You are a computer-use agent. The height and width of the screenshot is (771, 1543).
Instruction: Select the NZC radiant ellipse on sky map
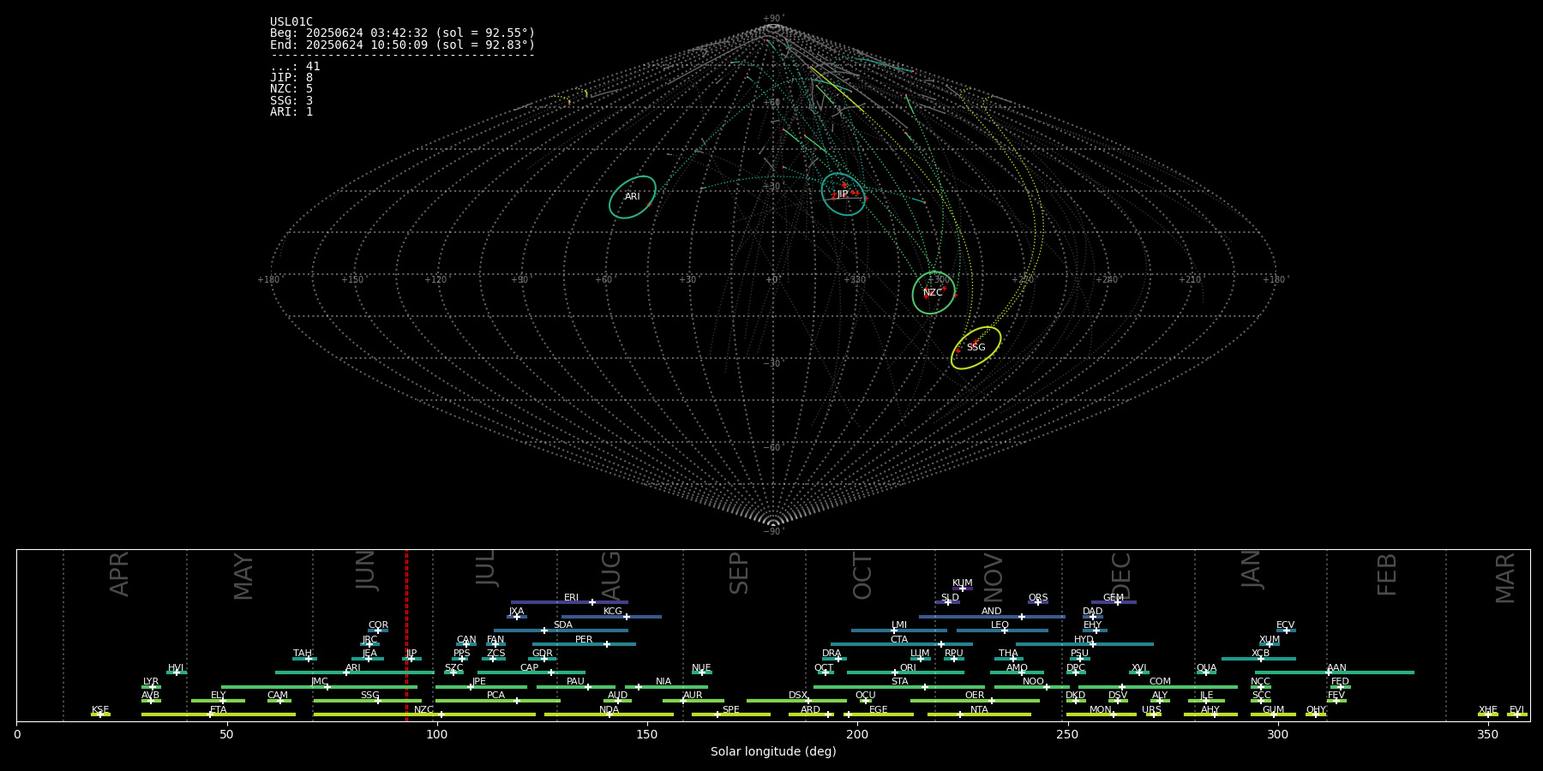(934, 293)
